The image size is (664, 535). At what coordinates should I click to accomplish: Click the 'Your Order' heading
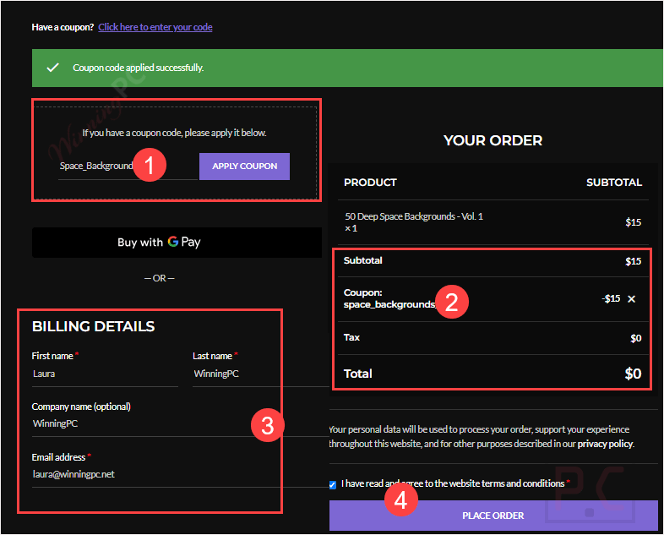(x=493, y=140)
